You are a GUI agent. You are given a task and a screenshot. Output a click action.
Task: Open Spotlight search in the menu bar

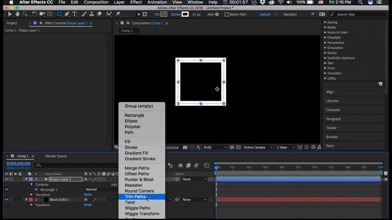[x=360, y=2]
